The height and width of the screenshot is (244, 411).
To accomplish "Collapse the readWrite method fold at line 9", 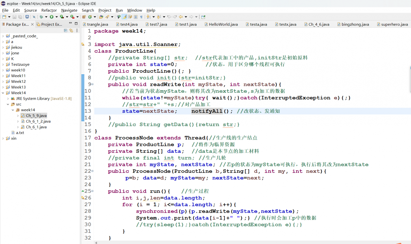I will click(x=92, y=84).
